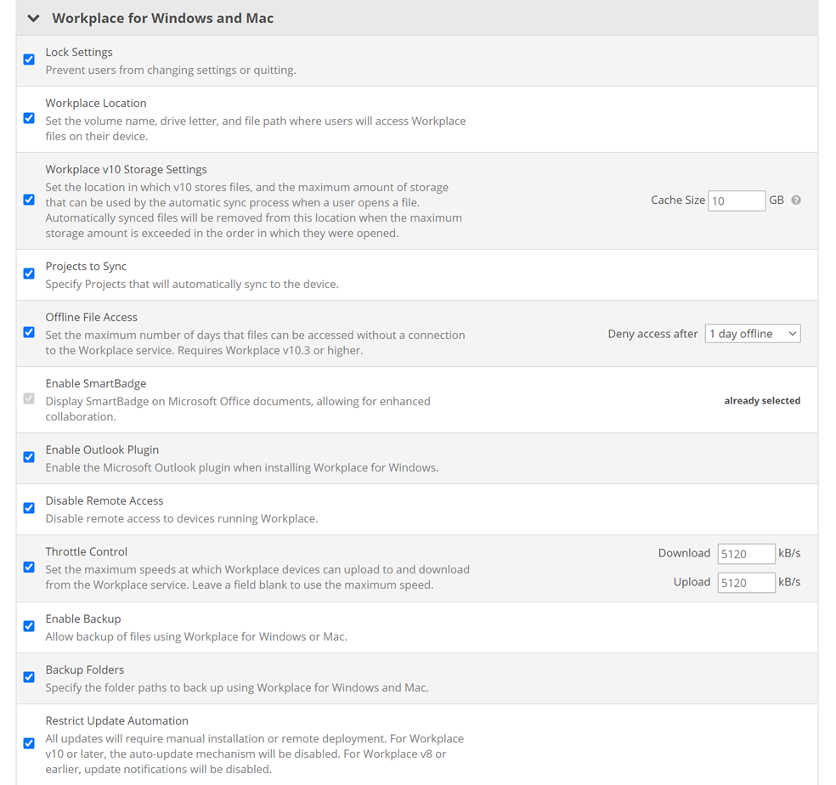Click the Cache Size help icon
836x785 pixels.
796,200
